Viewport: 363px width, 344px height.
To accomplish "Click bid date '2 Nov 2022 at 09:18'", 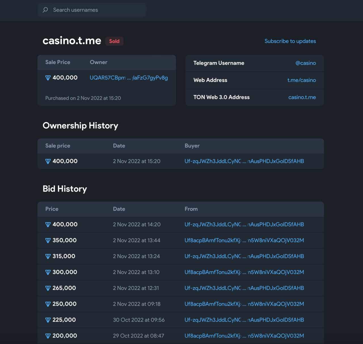I will 137,304.
